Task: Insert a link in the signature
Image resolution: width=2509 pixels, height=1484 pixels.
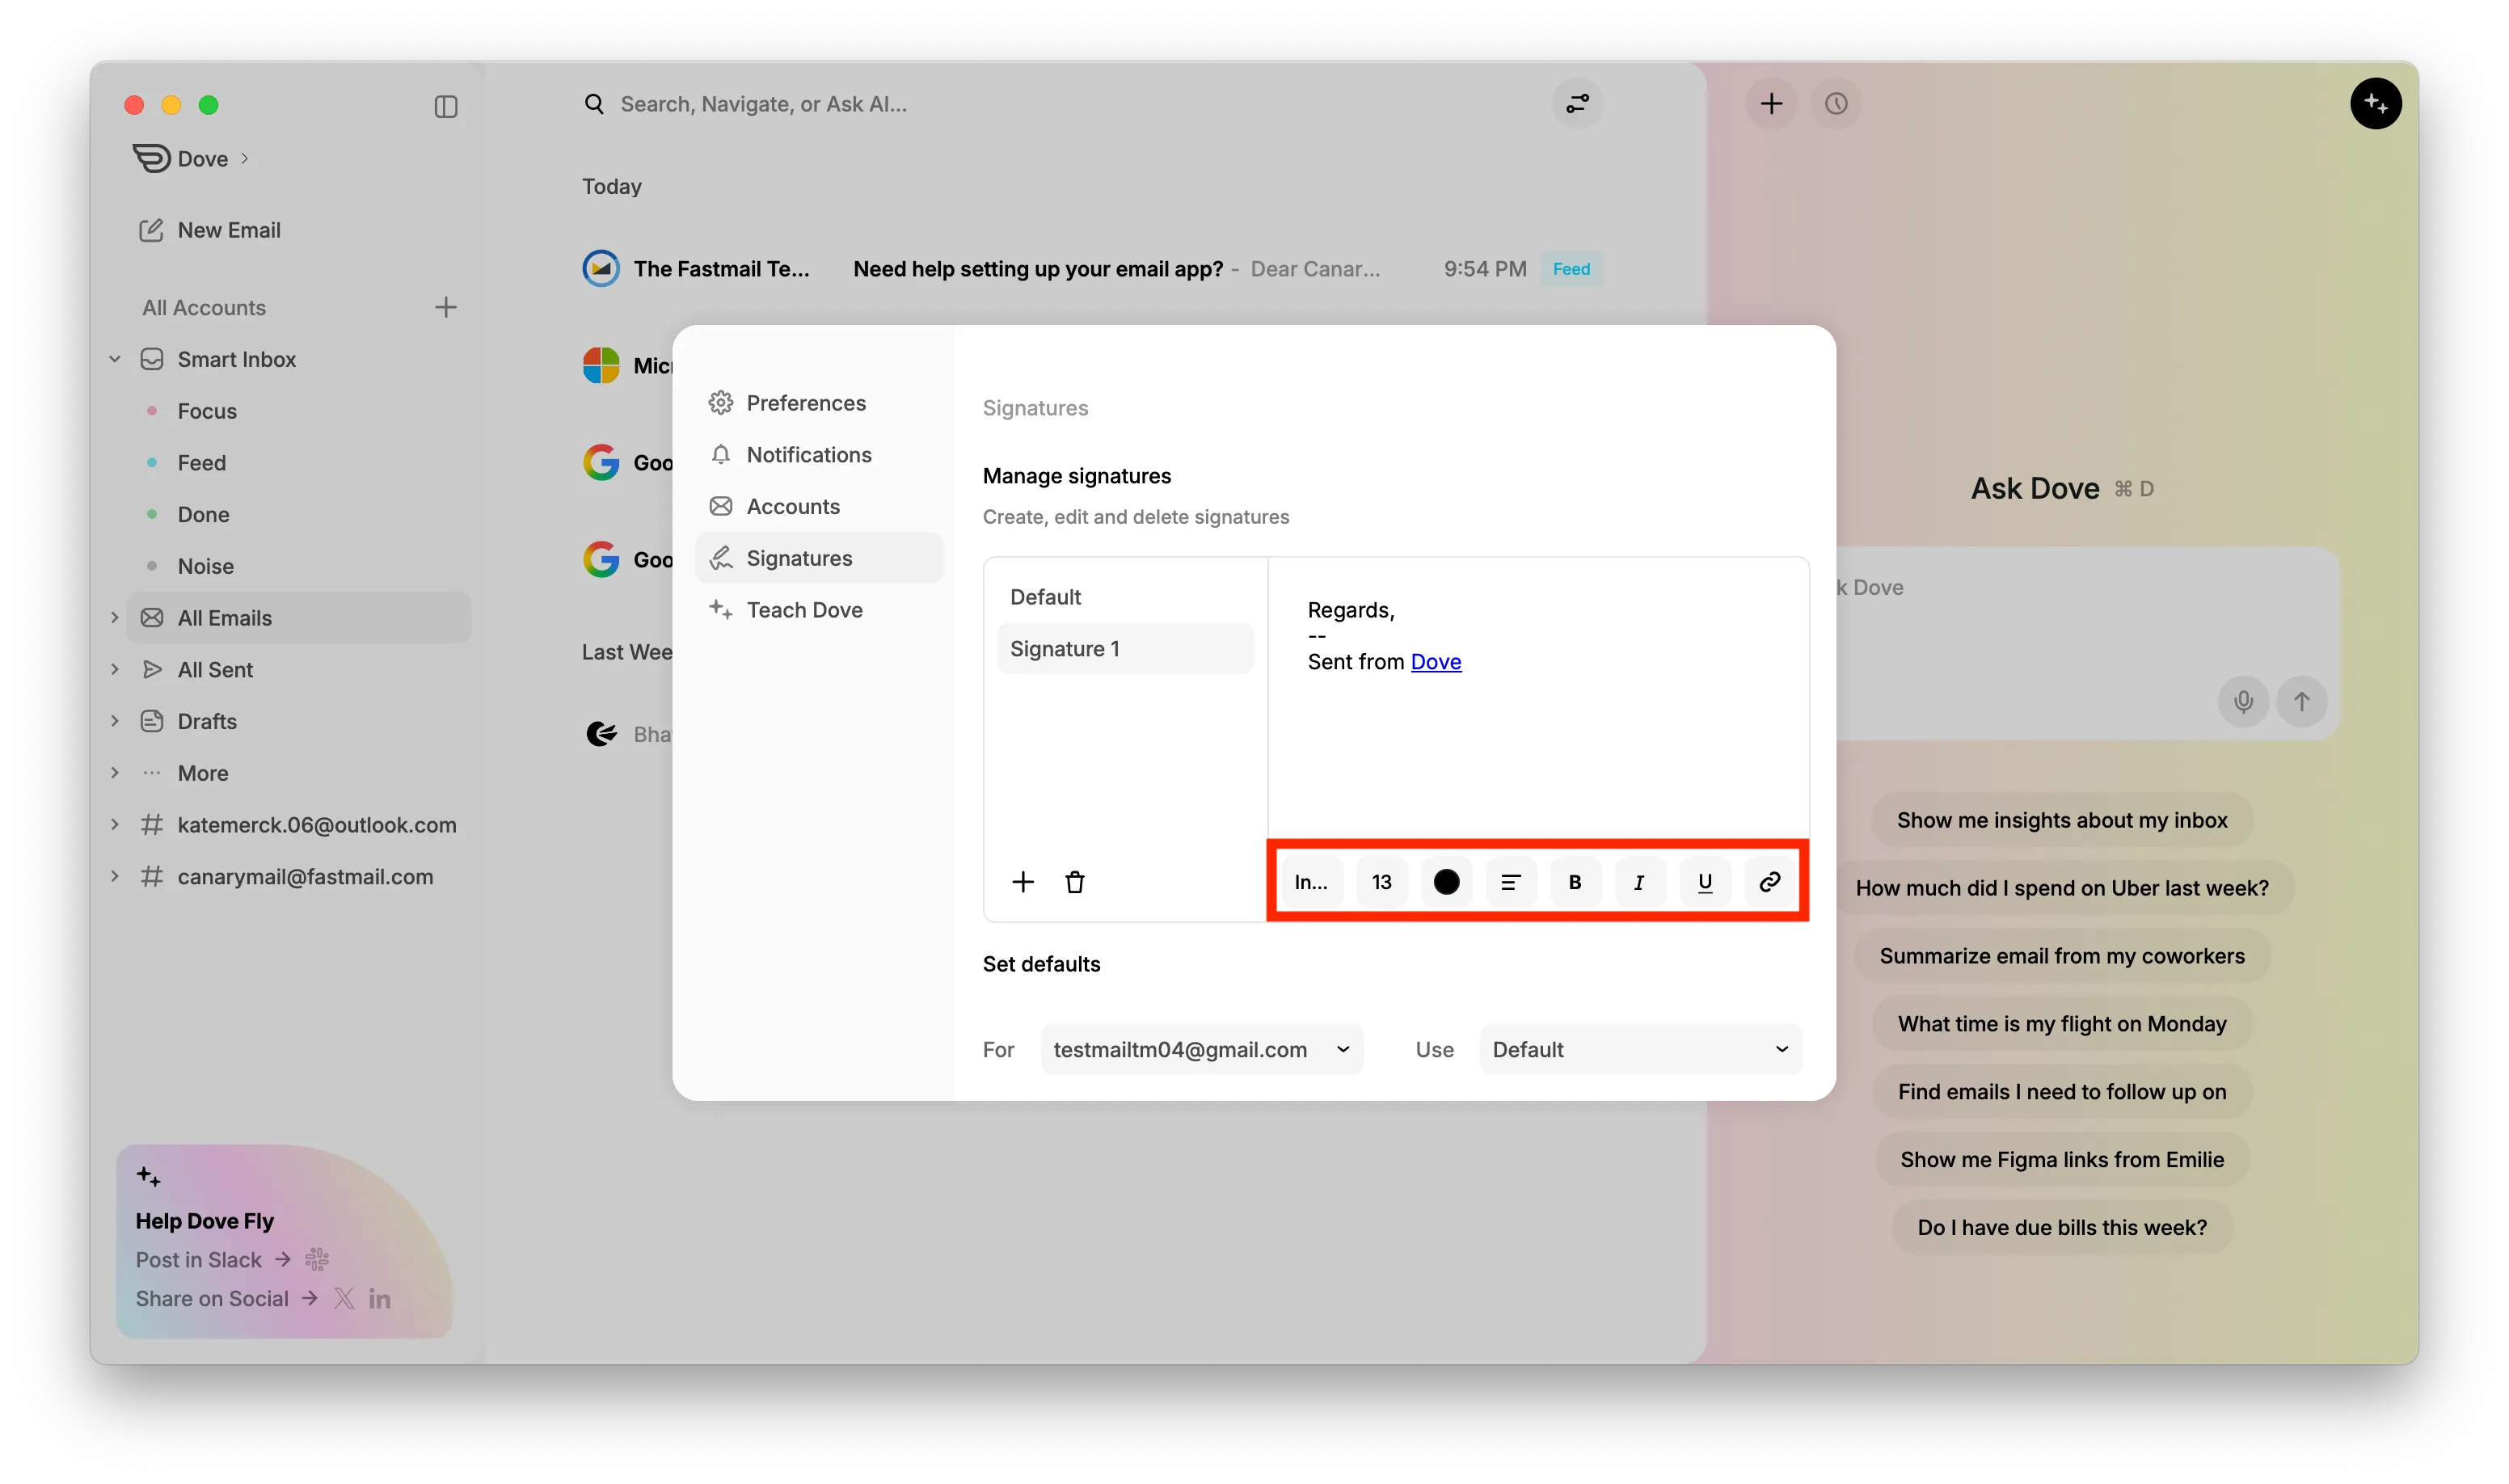Action: [1769, 882]
